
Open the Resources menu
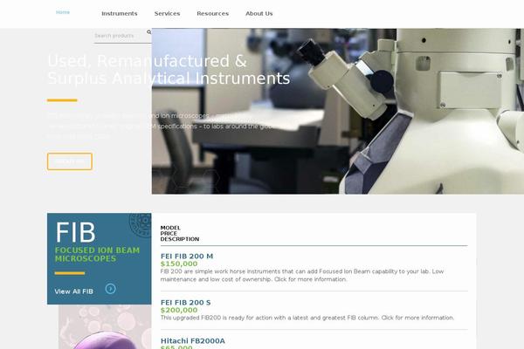click(212, 14)
